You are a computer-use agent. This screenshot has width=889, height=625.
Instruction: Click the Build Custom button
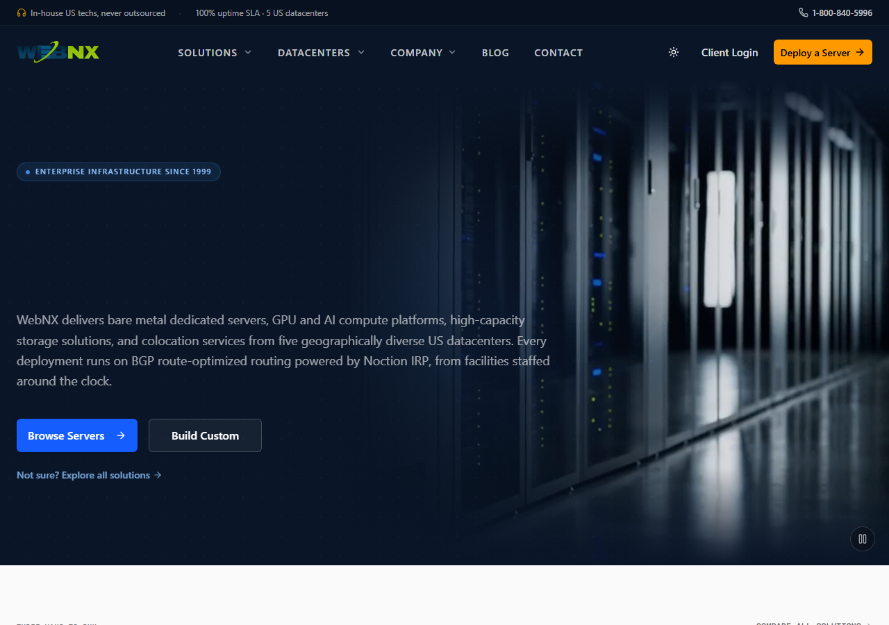point(205,435)
